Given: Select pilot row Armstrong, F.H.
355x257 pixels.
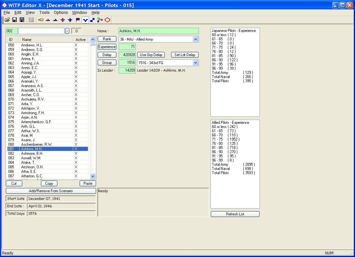Looking at the screenshot, I should (47, 113).
